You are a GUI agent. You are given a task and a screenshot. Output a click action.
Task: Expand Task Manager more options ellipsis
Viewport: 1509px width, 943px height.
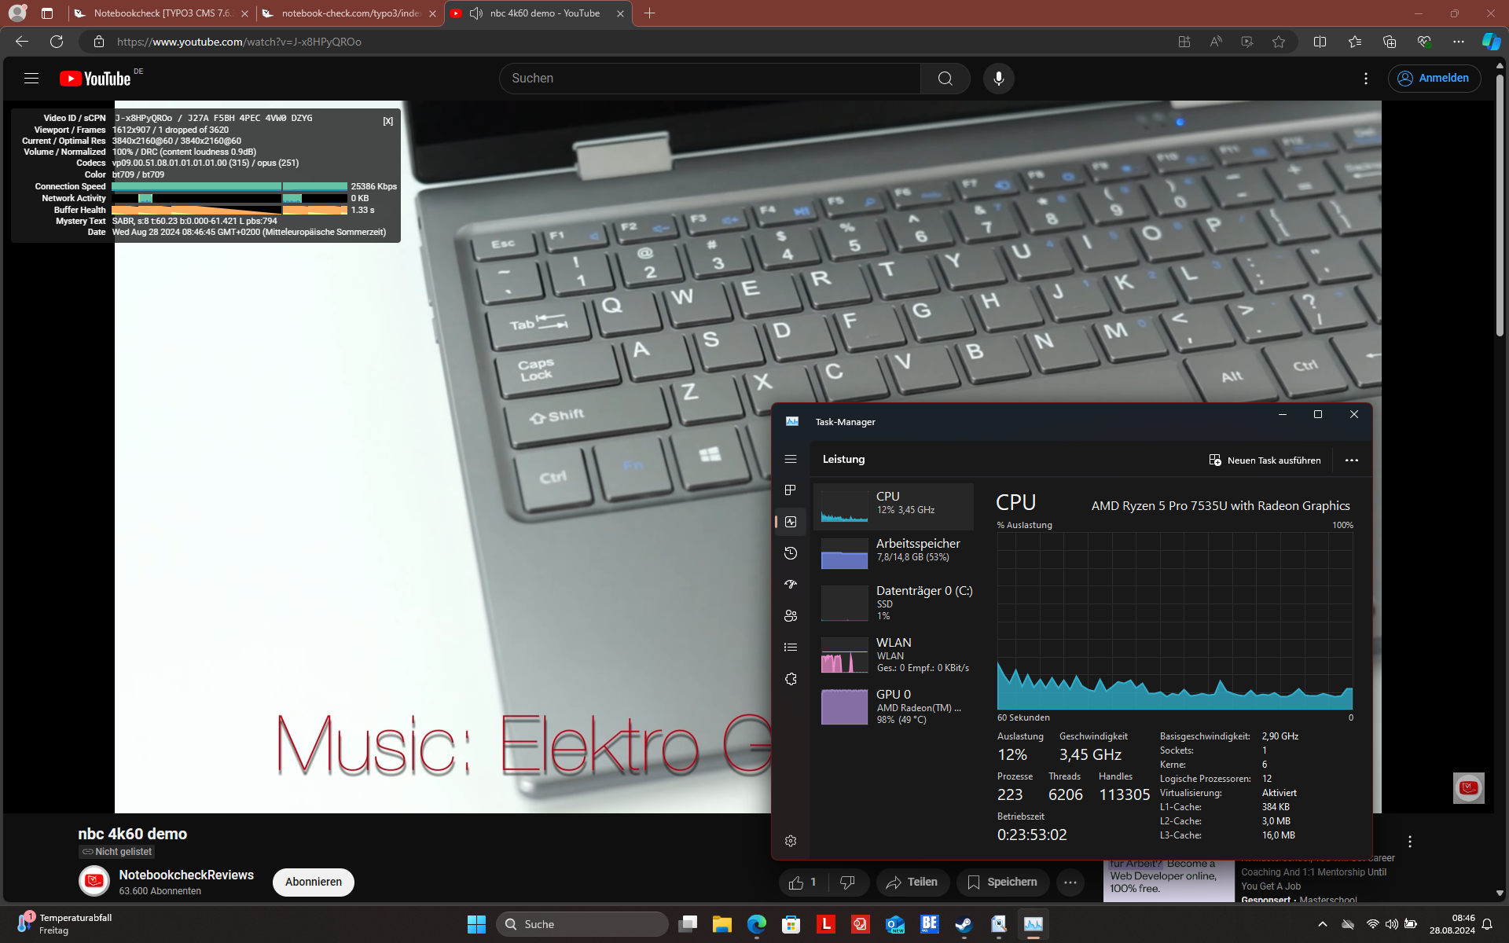pos(1352,460)
